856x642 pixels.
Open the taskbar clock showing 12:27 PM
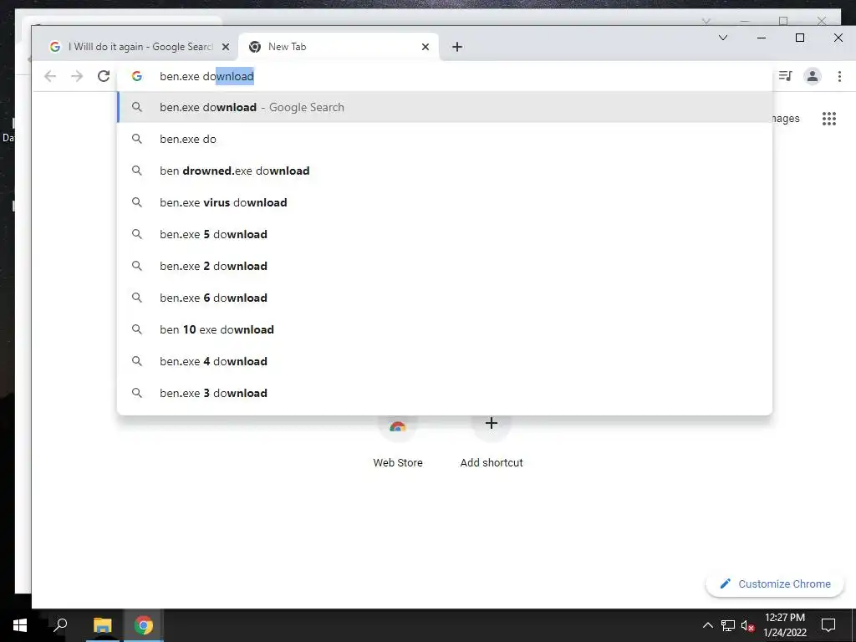pyautogui.click(x=785, y=625)
